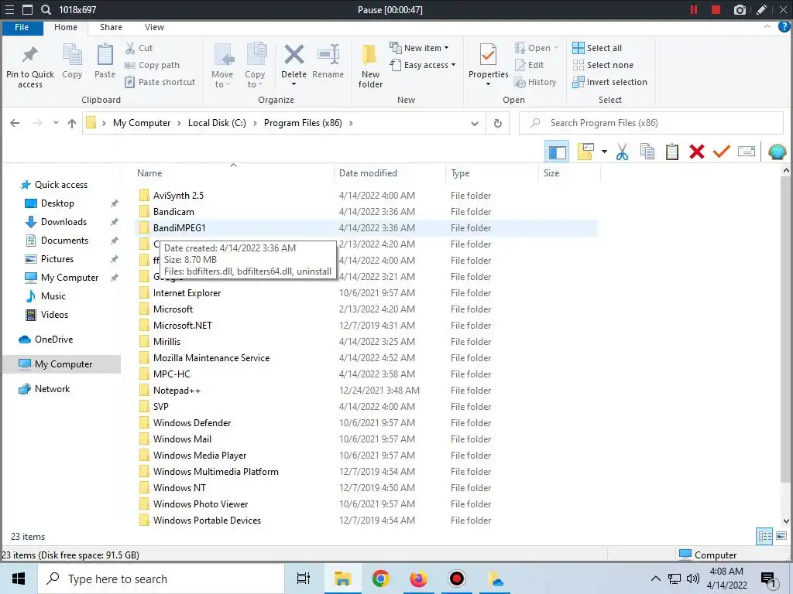
Task: Open Downloads in Quick access
Action: point(64,222)
